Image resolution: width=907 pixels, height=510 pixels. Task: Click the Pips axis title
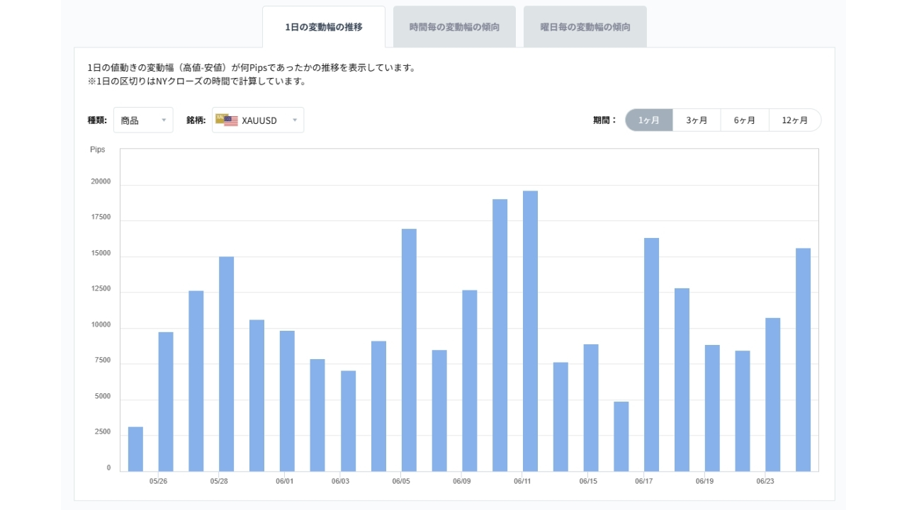click(98, 149)
